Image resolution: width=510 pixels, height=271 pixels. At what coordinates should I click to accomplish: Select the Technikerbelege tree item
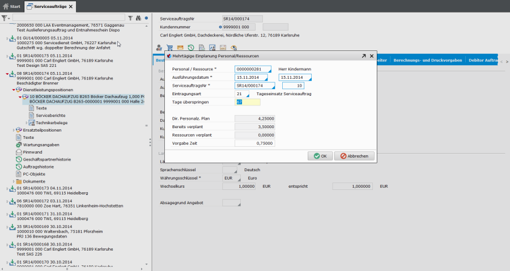tap(52, 122)
